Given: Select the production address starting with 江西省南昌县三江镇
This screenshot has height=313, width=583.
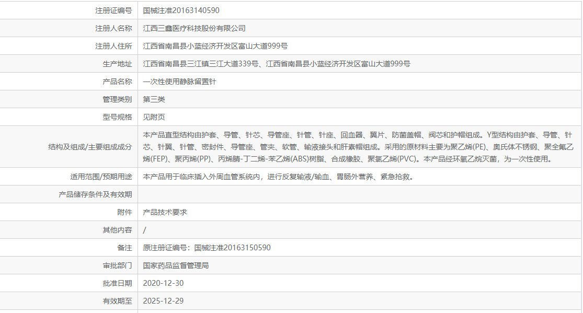Looking at the screenshot, I should pos(277,64).
